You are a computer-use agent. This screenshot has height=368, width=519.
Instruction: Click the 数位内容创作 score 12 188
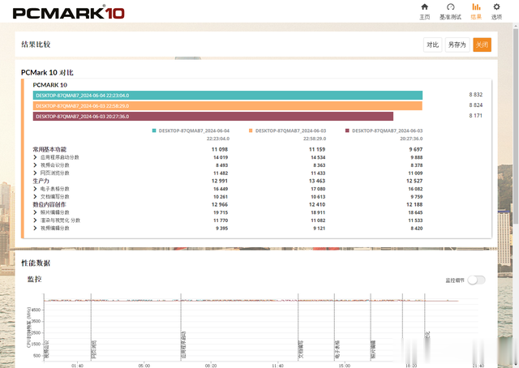pos(414,204)
